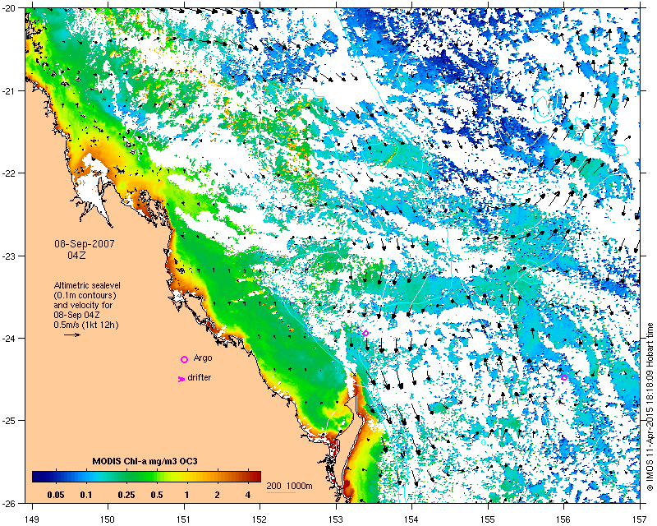Click the colorbar value '0.05'
The height and width of the screenshot is (526, 657).
56,495
